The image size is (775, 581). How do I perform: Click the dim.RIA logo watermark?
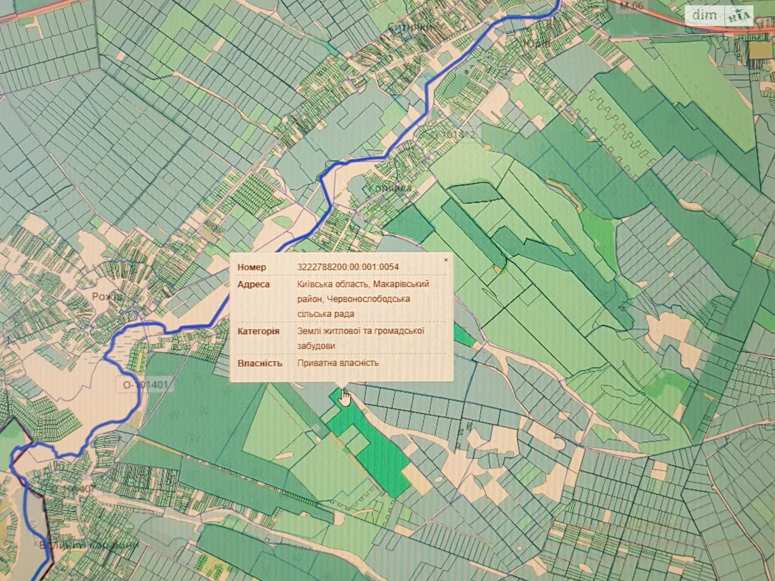(x=719, y=15)
